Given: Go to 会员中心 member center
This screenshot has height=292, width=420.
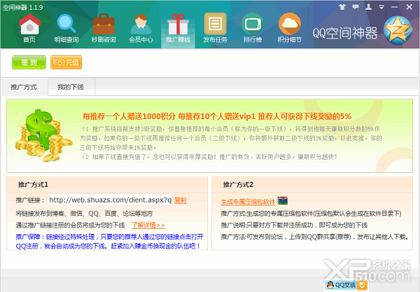Looking at the screenshot, I should (141, 29).
